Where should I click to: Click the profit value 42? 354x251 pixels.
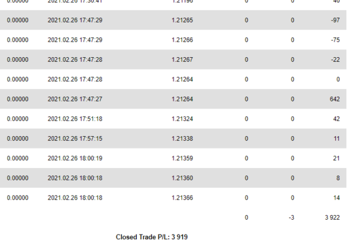(336, 119)
